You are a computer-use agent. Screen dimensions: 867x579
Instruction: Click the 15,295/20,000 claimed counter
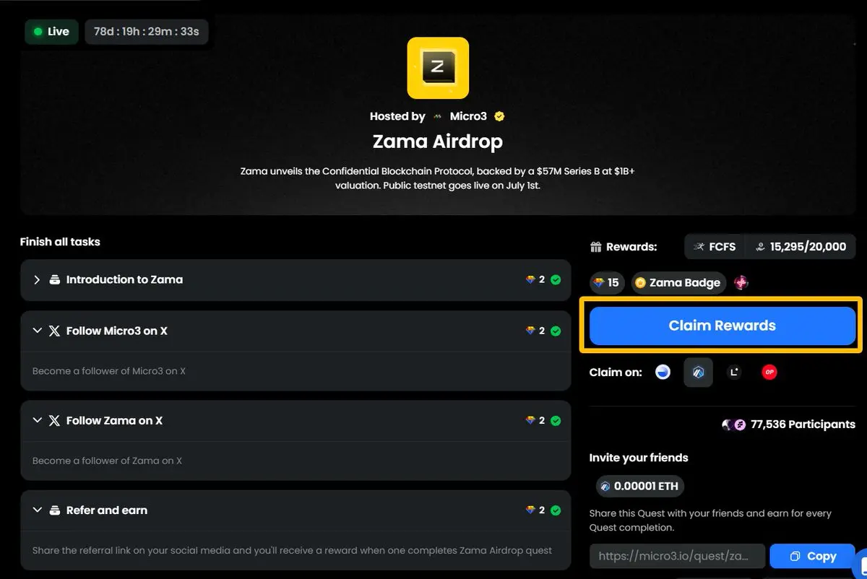pos(801,247)
